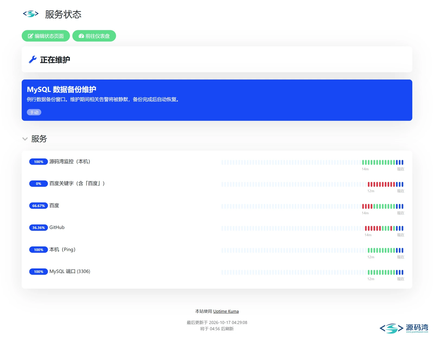Click the heartbeat bar of MySQL 端口
This screenshot has width=434, height=339.
312,272
